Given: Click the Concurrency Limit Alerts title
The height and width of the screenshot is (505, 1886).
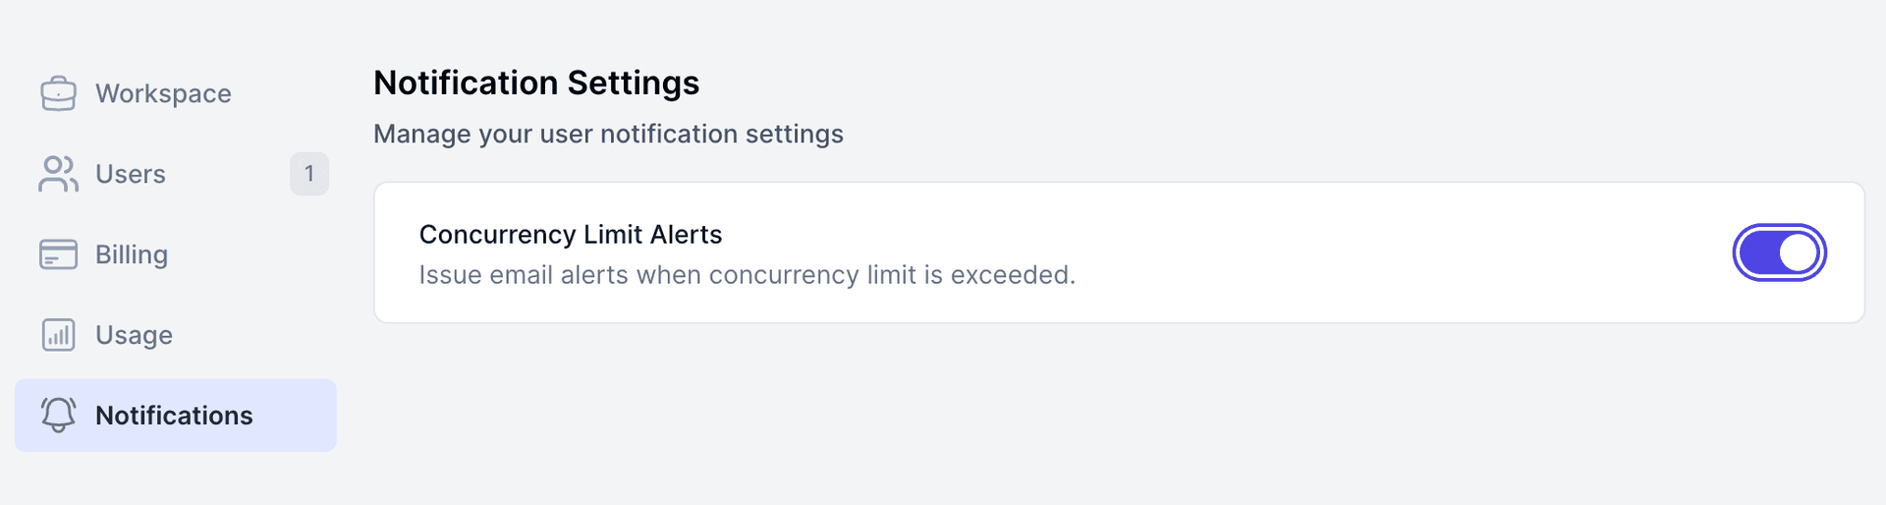Looking at the screenshot, I should (571, 235).
